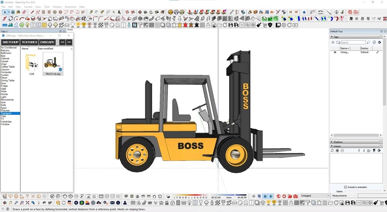Image resolution: width=387 pixels, height=212 pixels.
Task: Open the Draw menu
Action: coord(38,7)
